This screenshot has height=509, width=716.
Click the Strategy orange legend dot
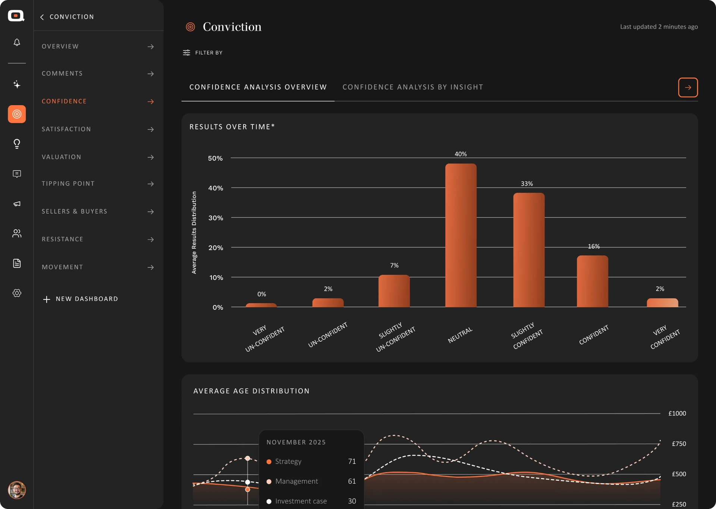coord(269,462)
